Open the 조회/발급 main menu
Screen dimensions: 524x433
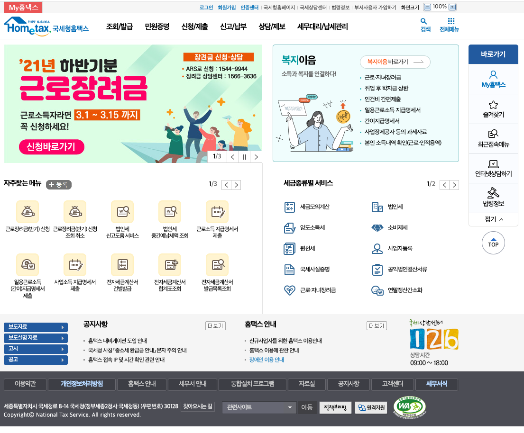coord(120,27)
